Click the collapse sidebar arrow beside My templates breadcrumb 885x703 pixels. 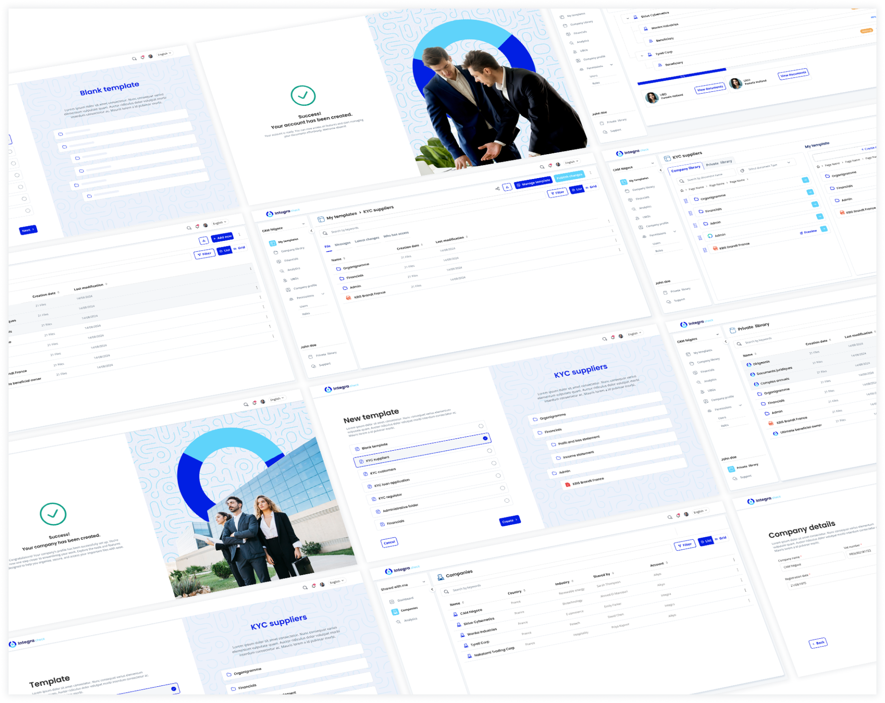[x=311, y=231]
